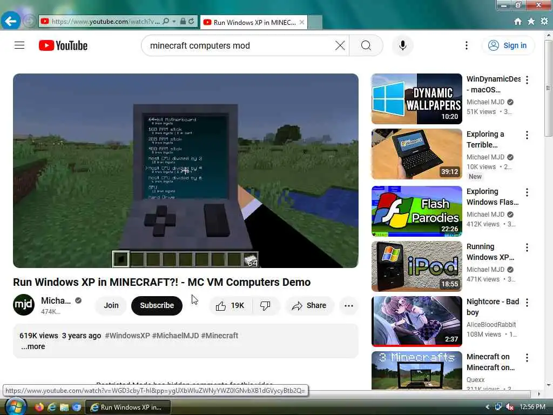Click the Join button
This screenshot has width=553, height=415.
coord(111,305)
